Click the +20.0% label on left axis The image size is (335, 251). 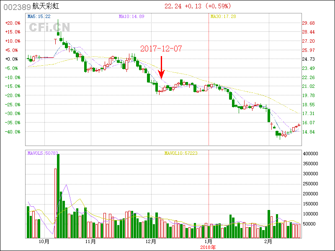(12, 23)
